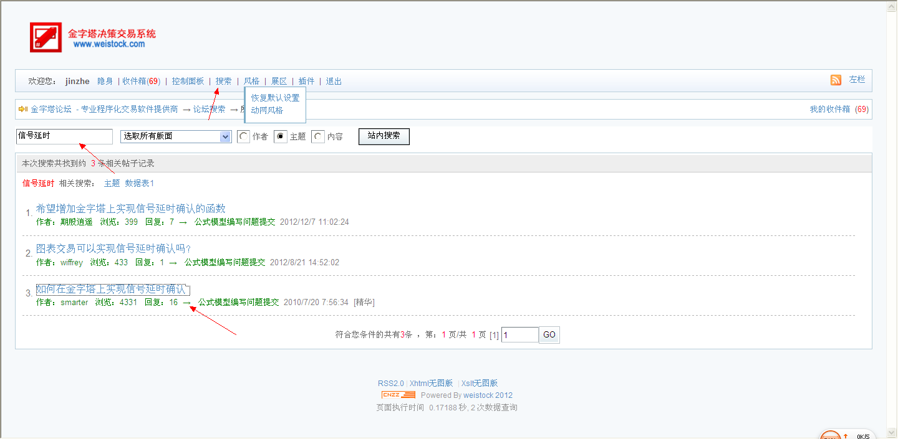
Task: Open the 搜索 nav item
Action: [223, 81]
